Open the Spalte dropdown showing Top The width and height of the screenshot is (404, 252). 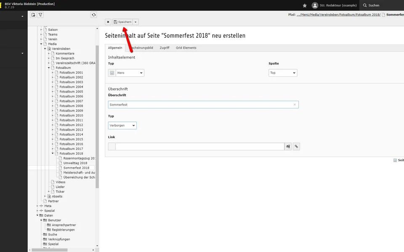(283, 73)
